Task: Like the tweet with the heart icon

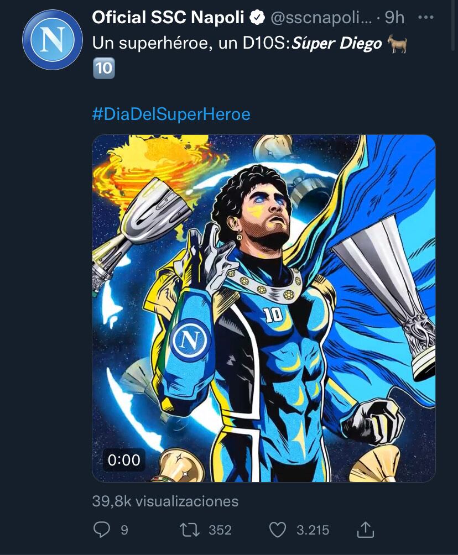Action: pyautogui.click(x=277, y=530)
